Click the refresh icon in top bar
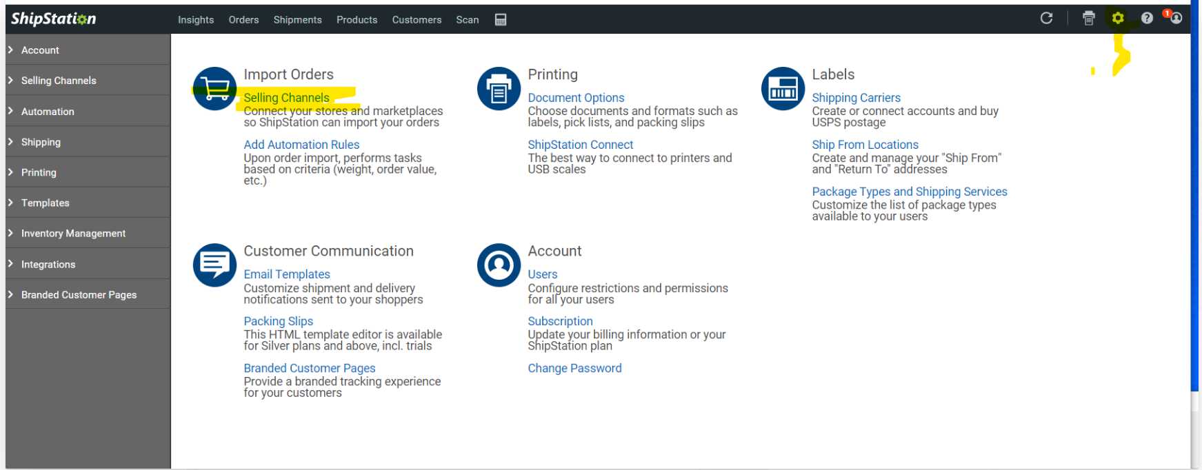1202x470 pixels. point(1046,19)
